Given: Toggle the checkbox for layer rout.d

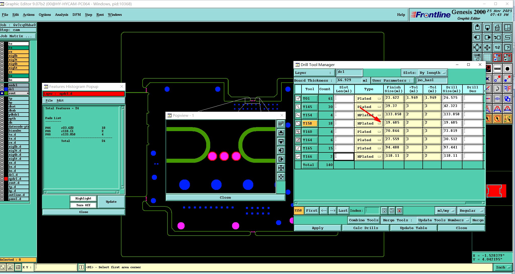Looking at the screenshot, I should tap(2, 183).
